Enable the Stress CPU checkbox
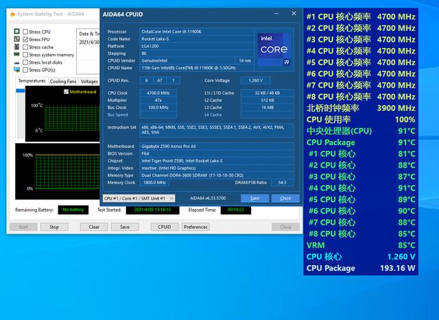Viewport: 439px width, 320px height. (25, 32)
